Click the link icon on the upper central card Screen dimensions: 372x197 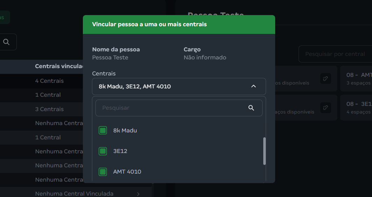coord(325,79)
